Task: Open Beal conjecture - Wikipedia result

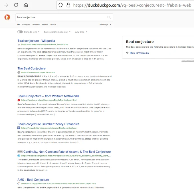Action: point(36,41)
